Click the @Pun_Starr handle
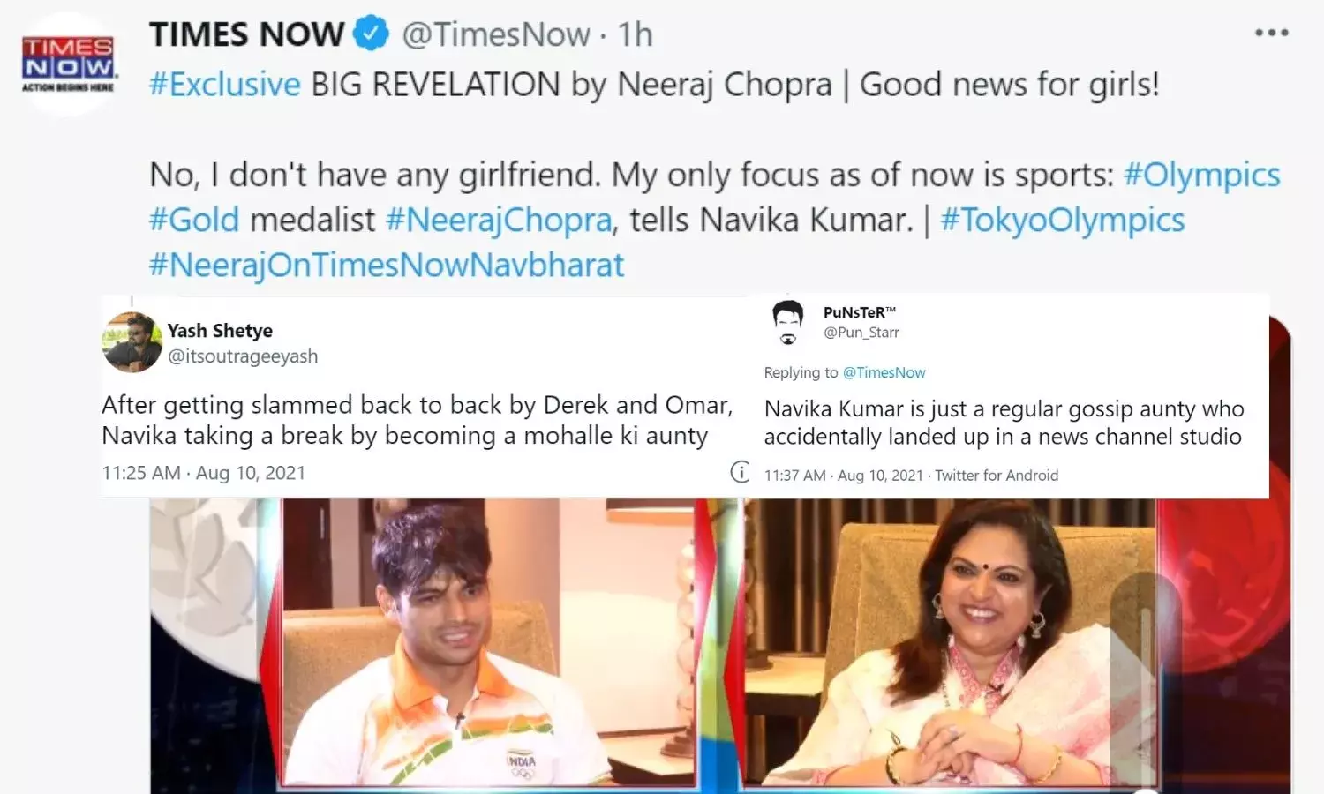Screen dimensions: 1324x794 tap(861, 333)
